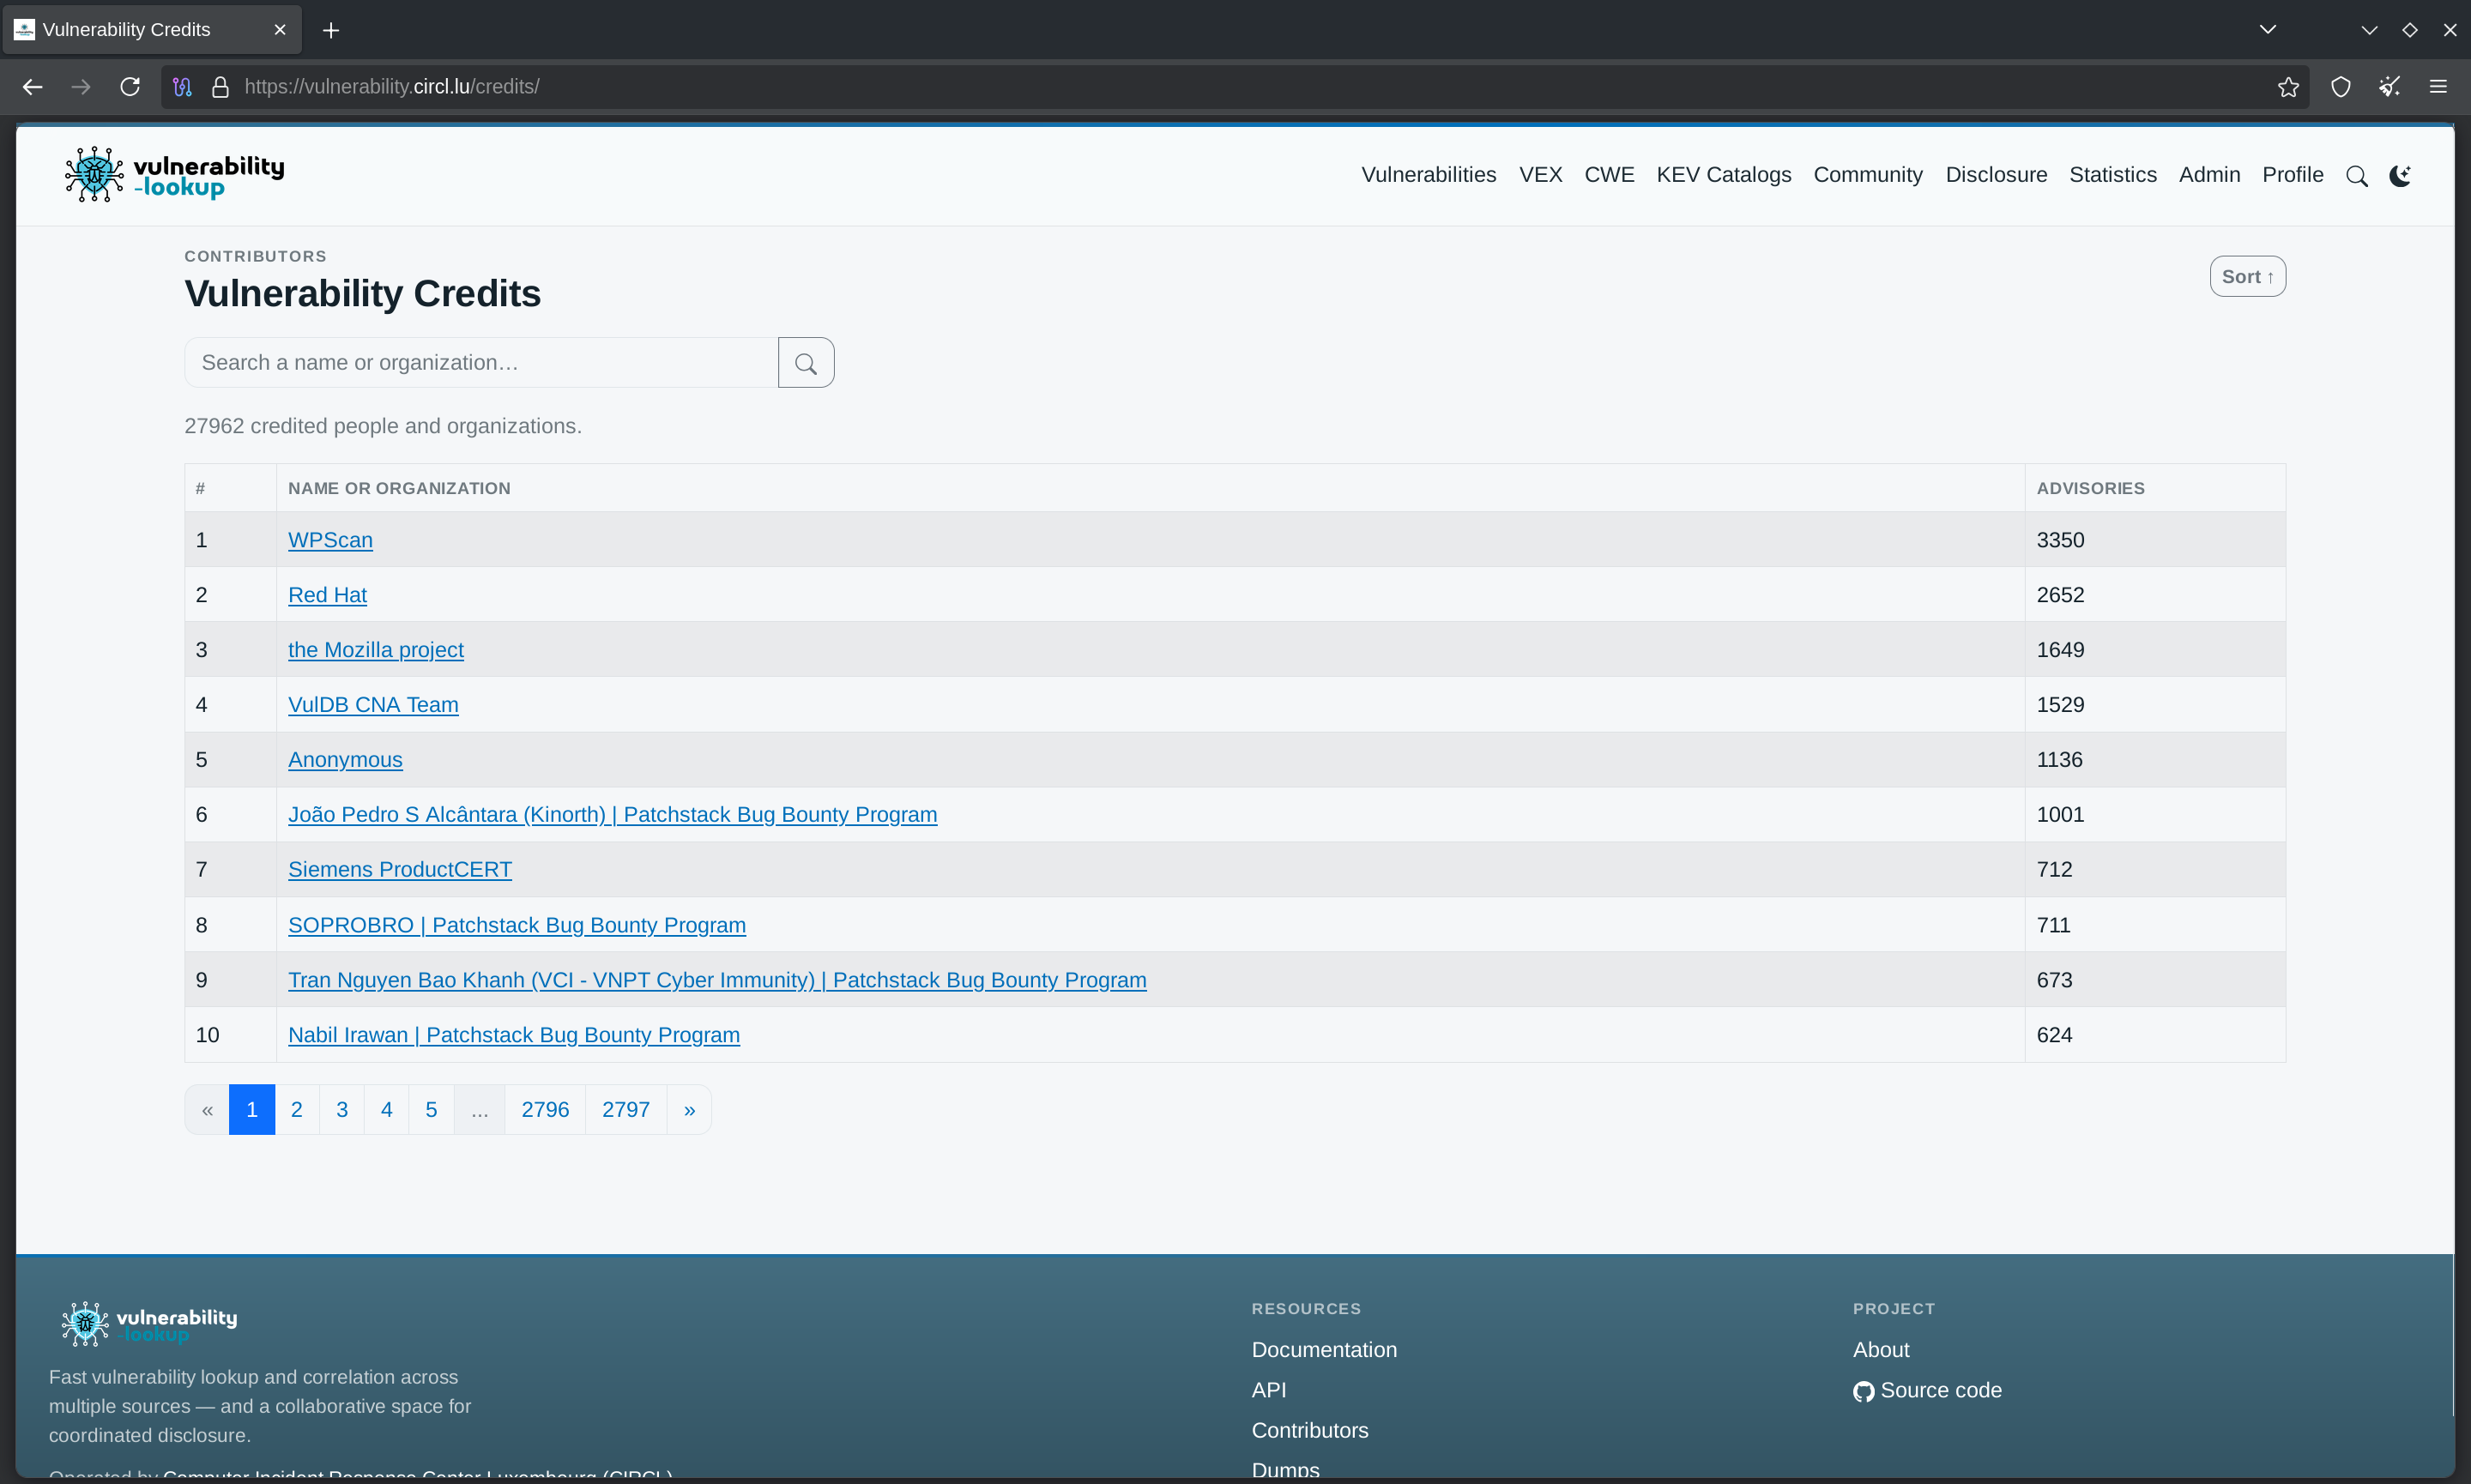Open a new browser tab
This screenshot has height=1484, width=2471.
[x=331, y=30]
